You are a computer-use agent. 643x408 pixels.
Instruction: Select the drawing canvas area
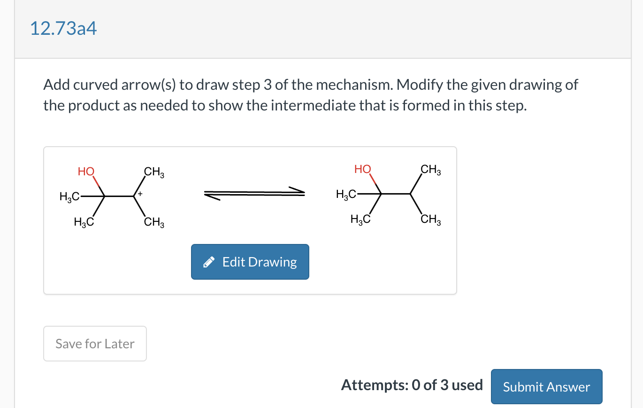250,220
